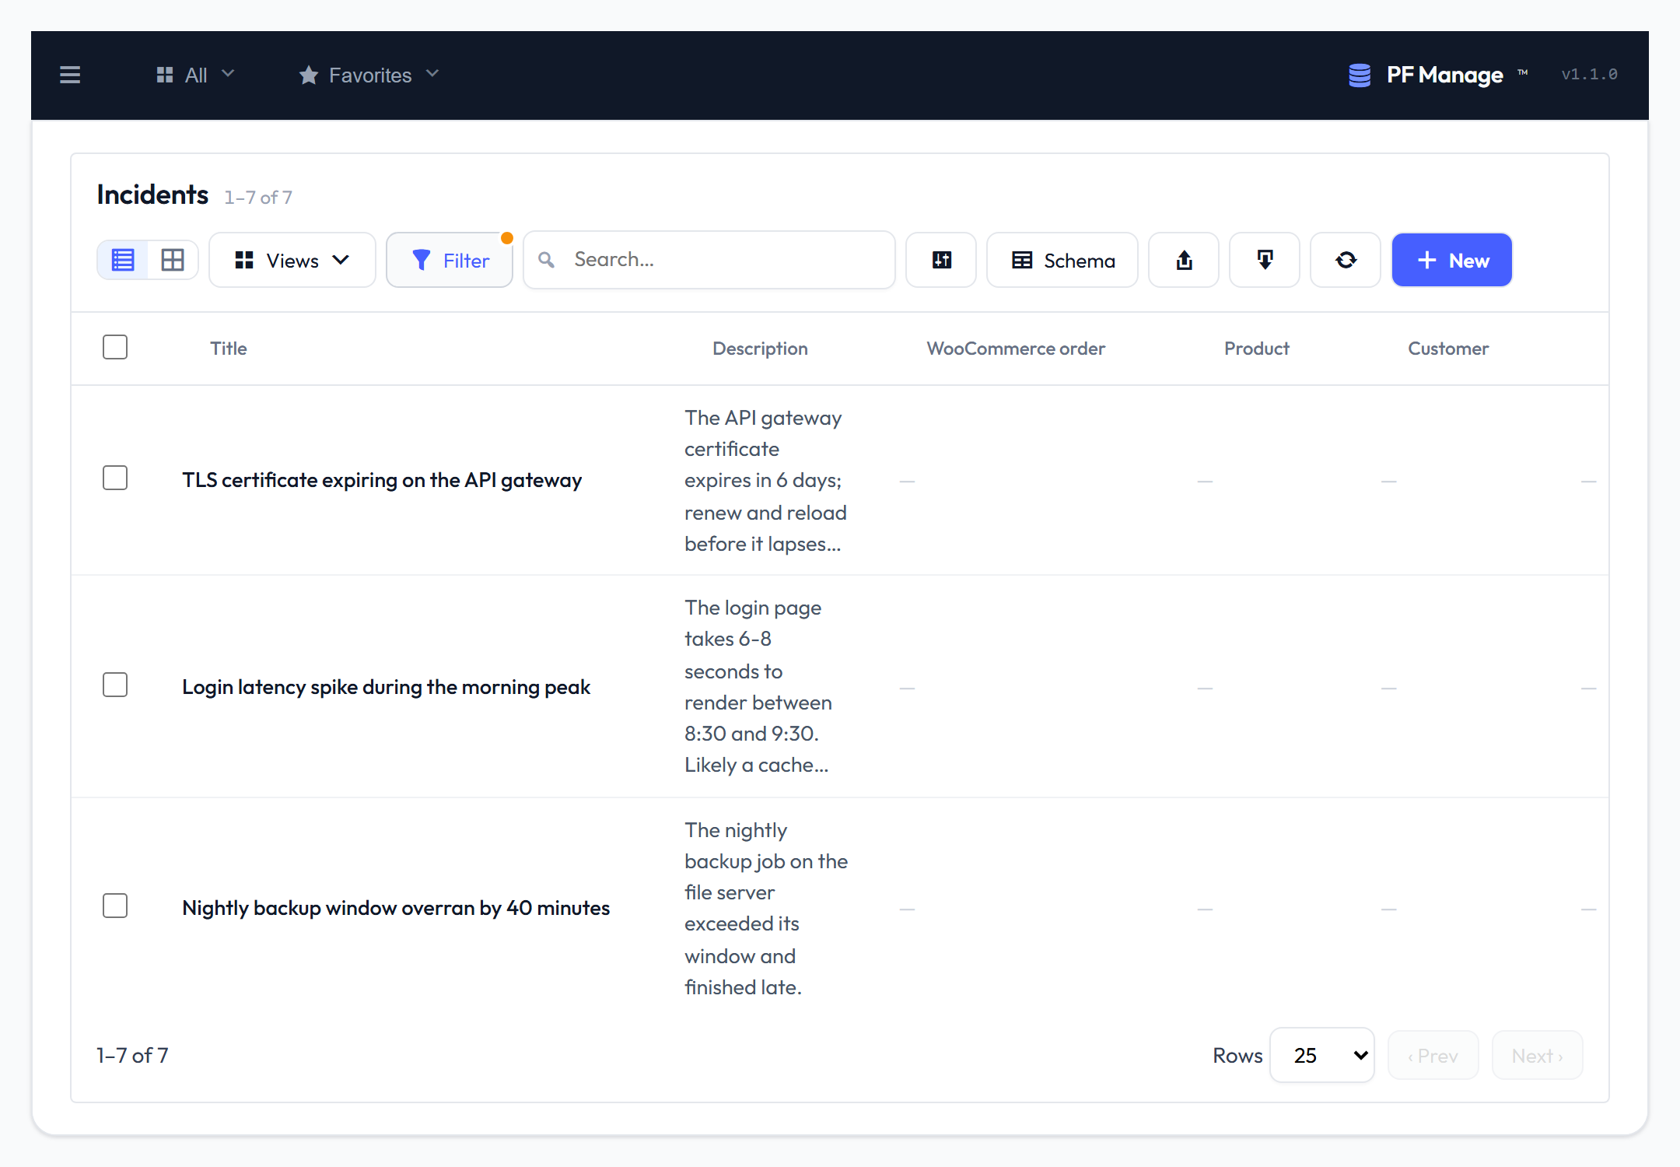Check the Login latency spike row
This screenshot has height=1167, width=1680.
coord(115,685)
